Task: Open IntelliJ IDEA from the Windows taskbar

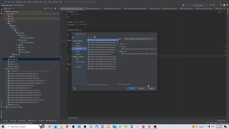Action: point(85,126)
